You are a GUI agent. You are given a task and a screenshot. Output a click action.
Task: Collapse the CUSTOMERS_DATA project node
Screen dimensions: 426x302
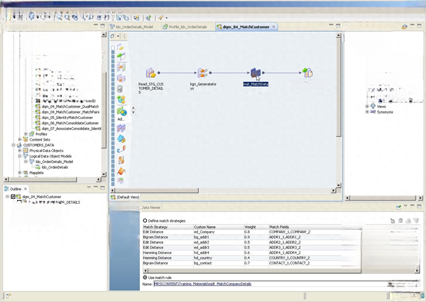point(13,145)
